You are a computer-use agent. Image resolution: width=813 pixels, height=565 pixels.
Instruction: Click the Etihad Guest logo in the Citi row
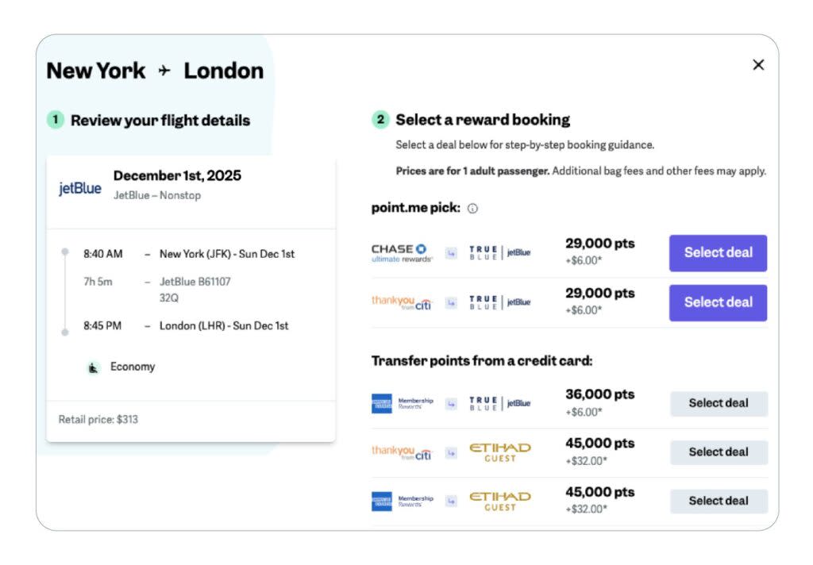(x=499, y=452)
